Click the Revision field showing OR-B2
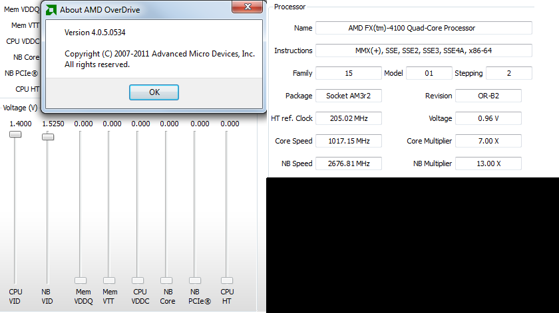Image resolution: width=559 pixels, height=313 pixels. (488, 96)
